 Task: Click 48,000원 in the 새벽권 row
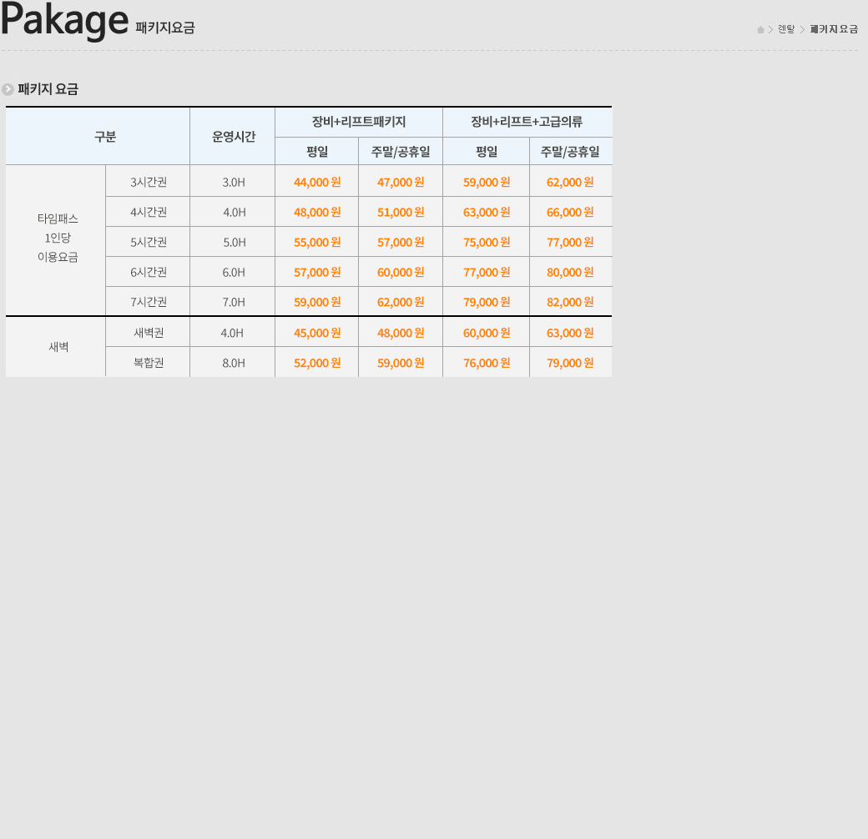point(401,333)
